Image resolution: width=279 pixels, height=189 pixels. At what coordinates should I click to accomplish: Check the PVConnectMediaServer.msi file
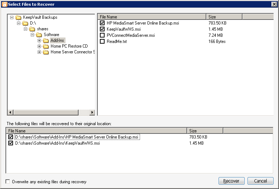pos(102,35)
